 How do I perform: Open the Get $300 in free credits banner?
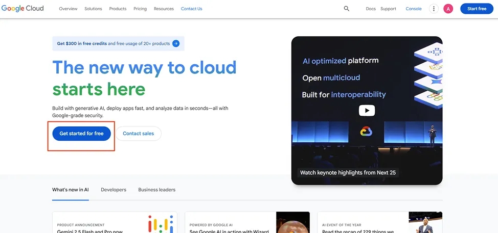click(x=118, y=43)
